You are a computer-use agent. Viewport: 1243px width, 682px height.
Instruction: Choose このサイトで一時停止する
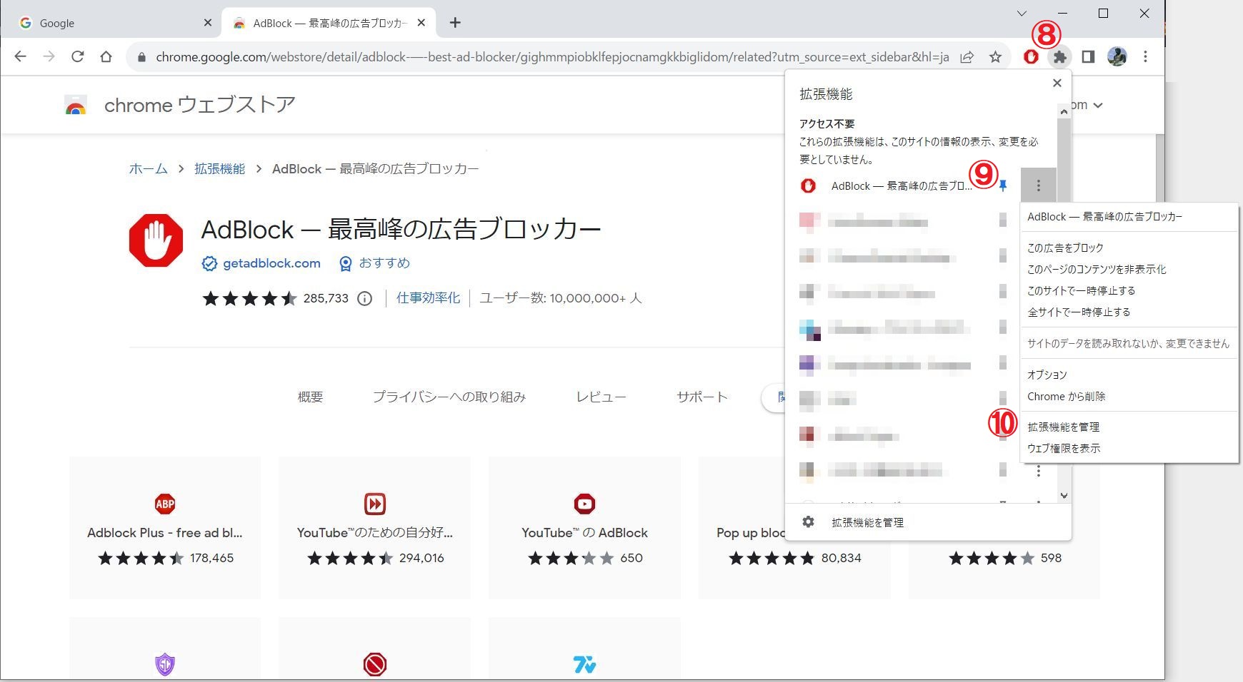point(1129,290)
